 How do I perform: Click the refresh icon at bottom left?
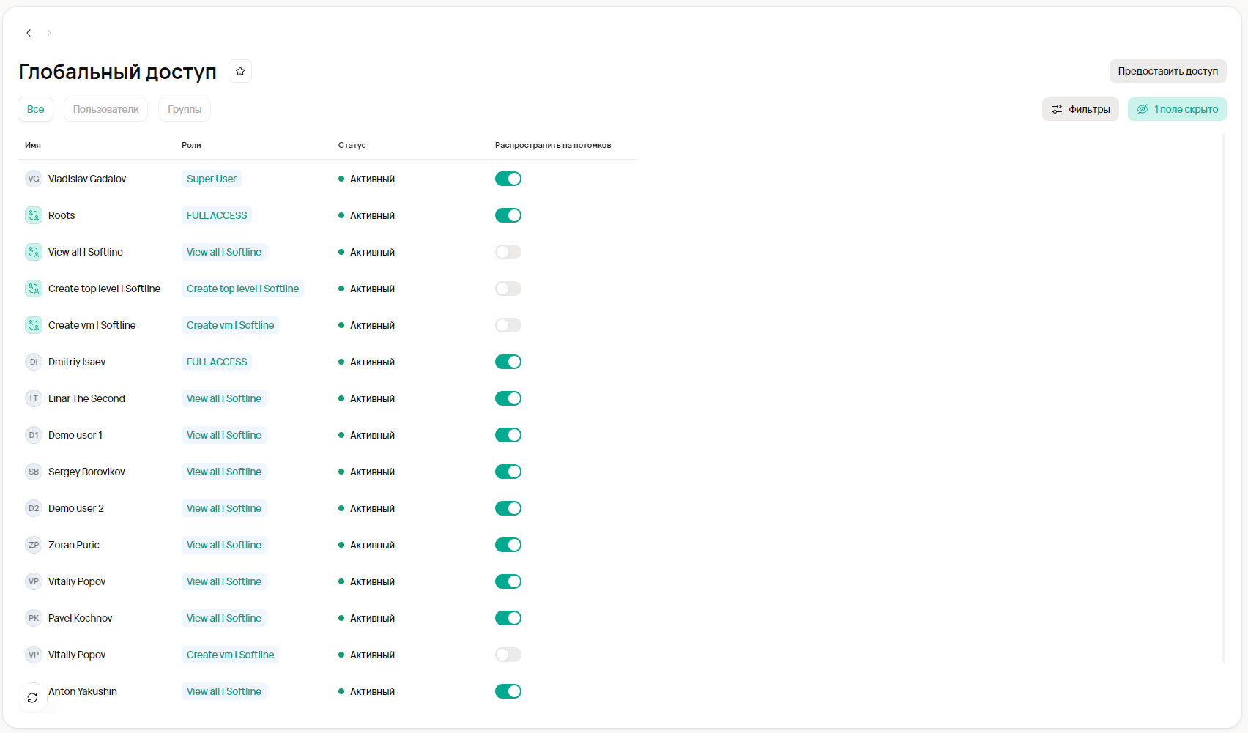pyautogui.click(x=32, y=698)
